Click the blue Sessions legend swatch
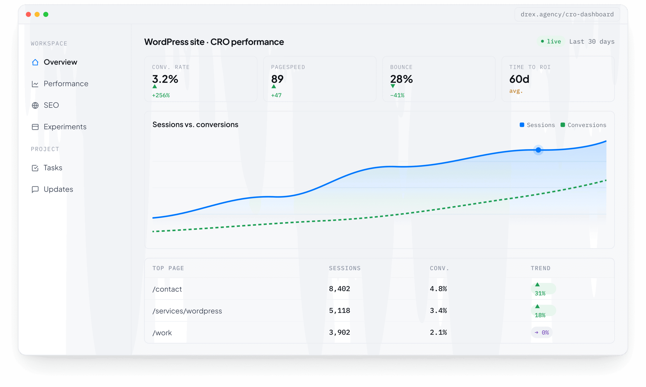 coord(522,125)
